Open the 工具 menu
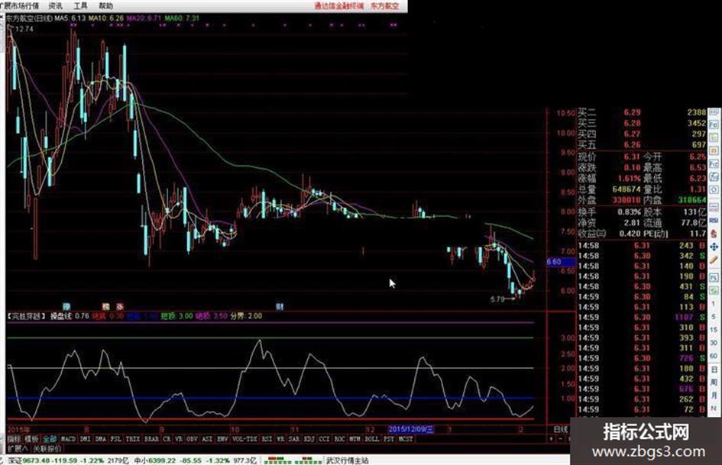Screen dimensions: 722x465 click(80, 5)
